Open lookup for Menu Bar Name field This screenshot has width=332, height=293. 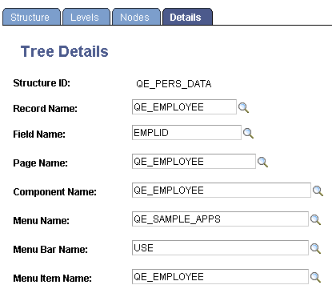click(x=315, y=248)
